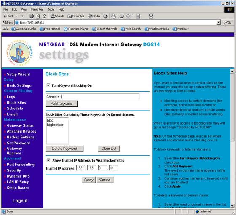
Task: Open the Favorites menu
Action: pyautogui.click(x=37, y=9)
